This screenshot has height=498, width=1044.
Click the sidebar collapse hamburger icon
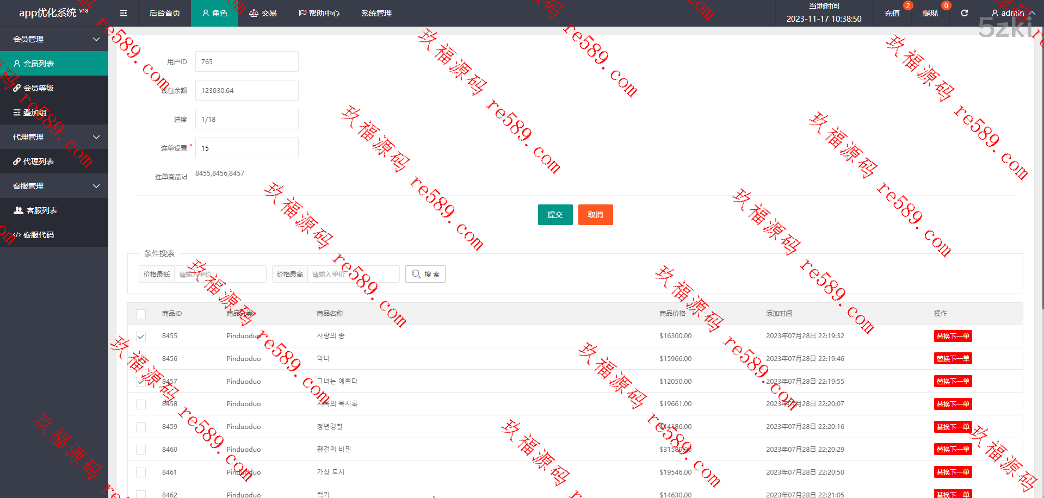click(123, 13)
